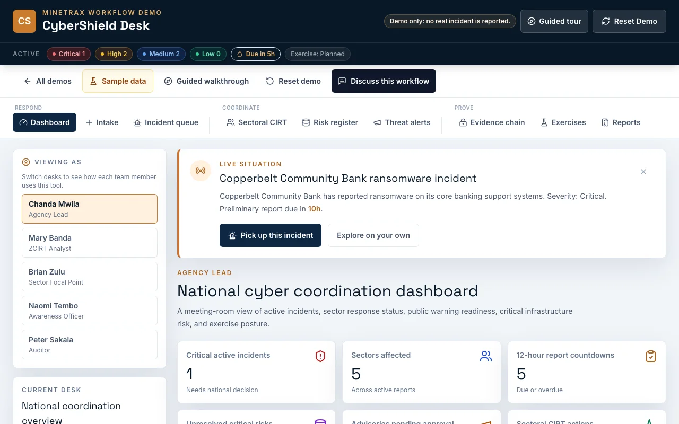Screen dimensions: 679x424
Task: Dismiss the Live Situation banner
Action: [643, 172]
